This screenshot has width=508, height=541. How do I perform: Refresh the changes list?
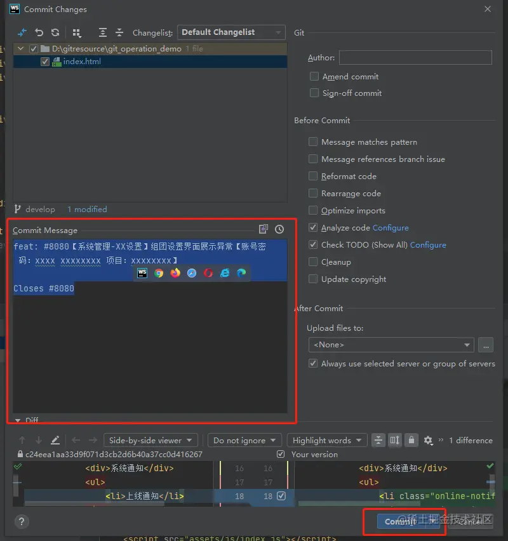click(55, 32)
